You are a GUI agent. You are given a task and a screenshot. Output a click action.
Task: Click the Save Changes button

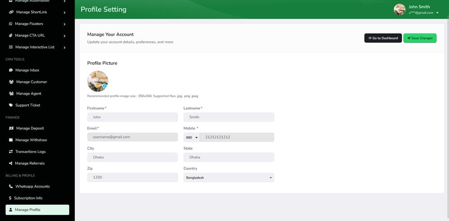(420, 38)
